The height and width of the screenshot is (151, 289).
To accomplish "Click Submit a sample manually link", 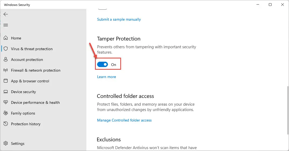I will tap(119, 20).
